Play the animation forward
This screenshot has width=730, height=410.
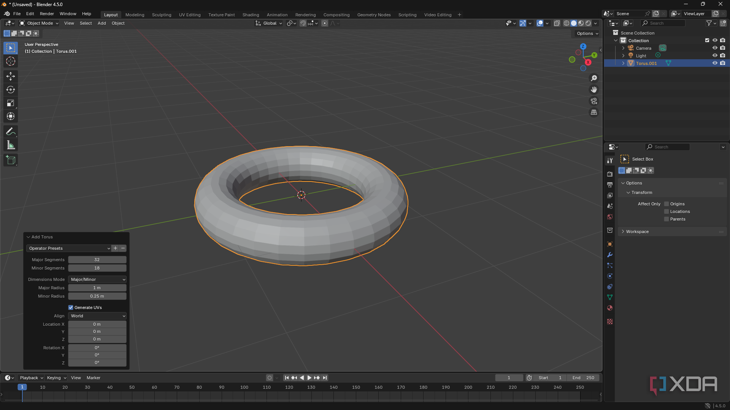[309, 378]
